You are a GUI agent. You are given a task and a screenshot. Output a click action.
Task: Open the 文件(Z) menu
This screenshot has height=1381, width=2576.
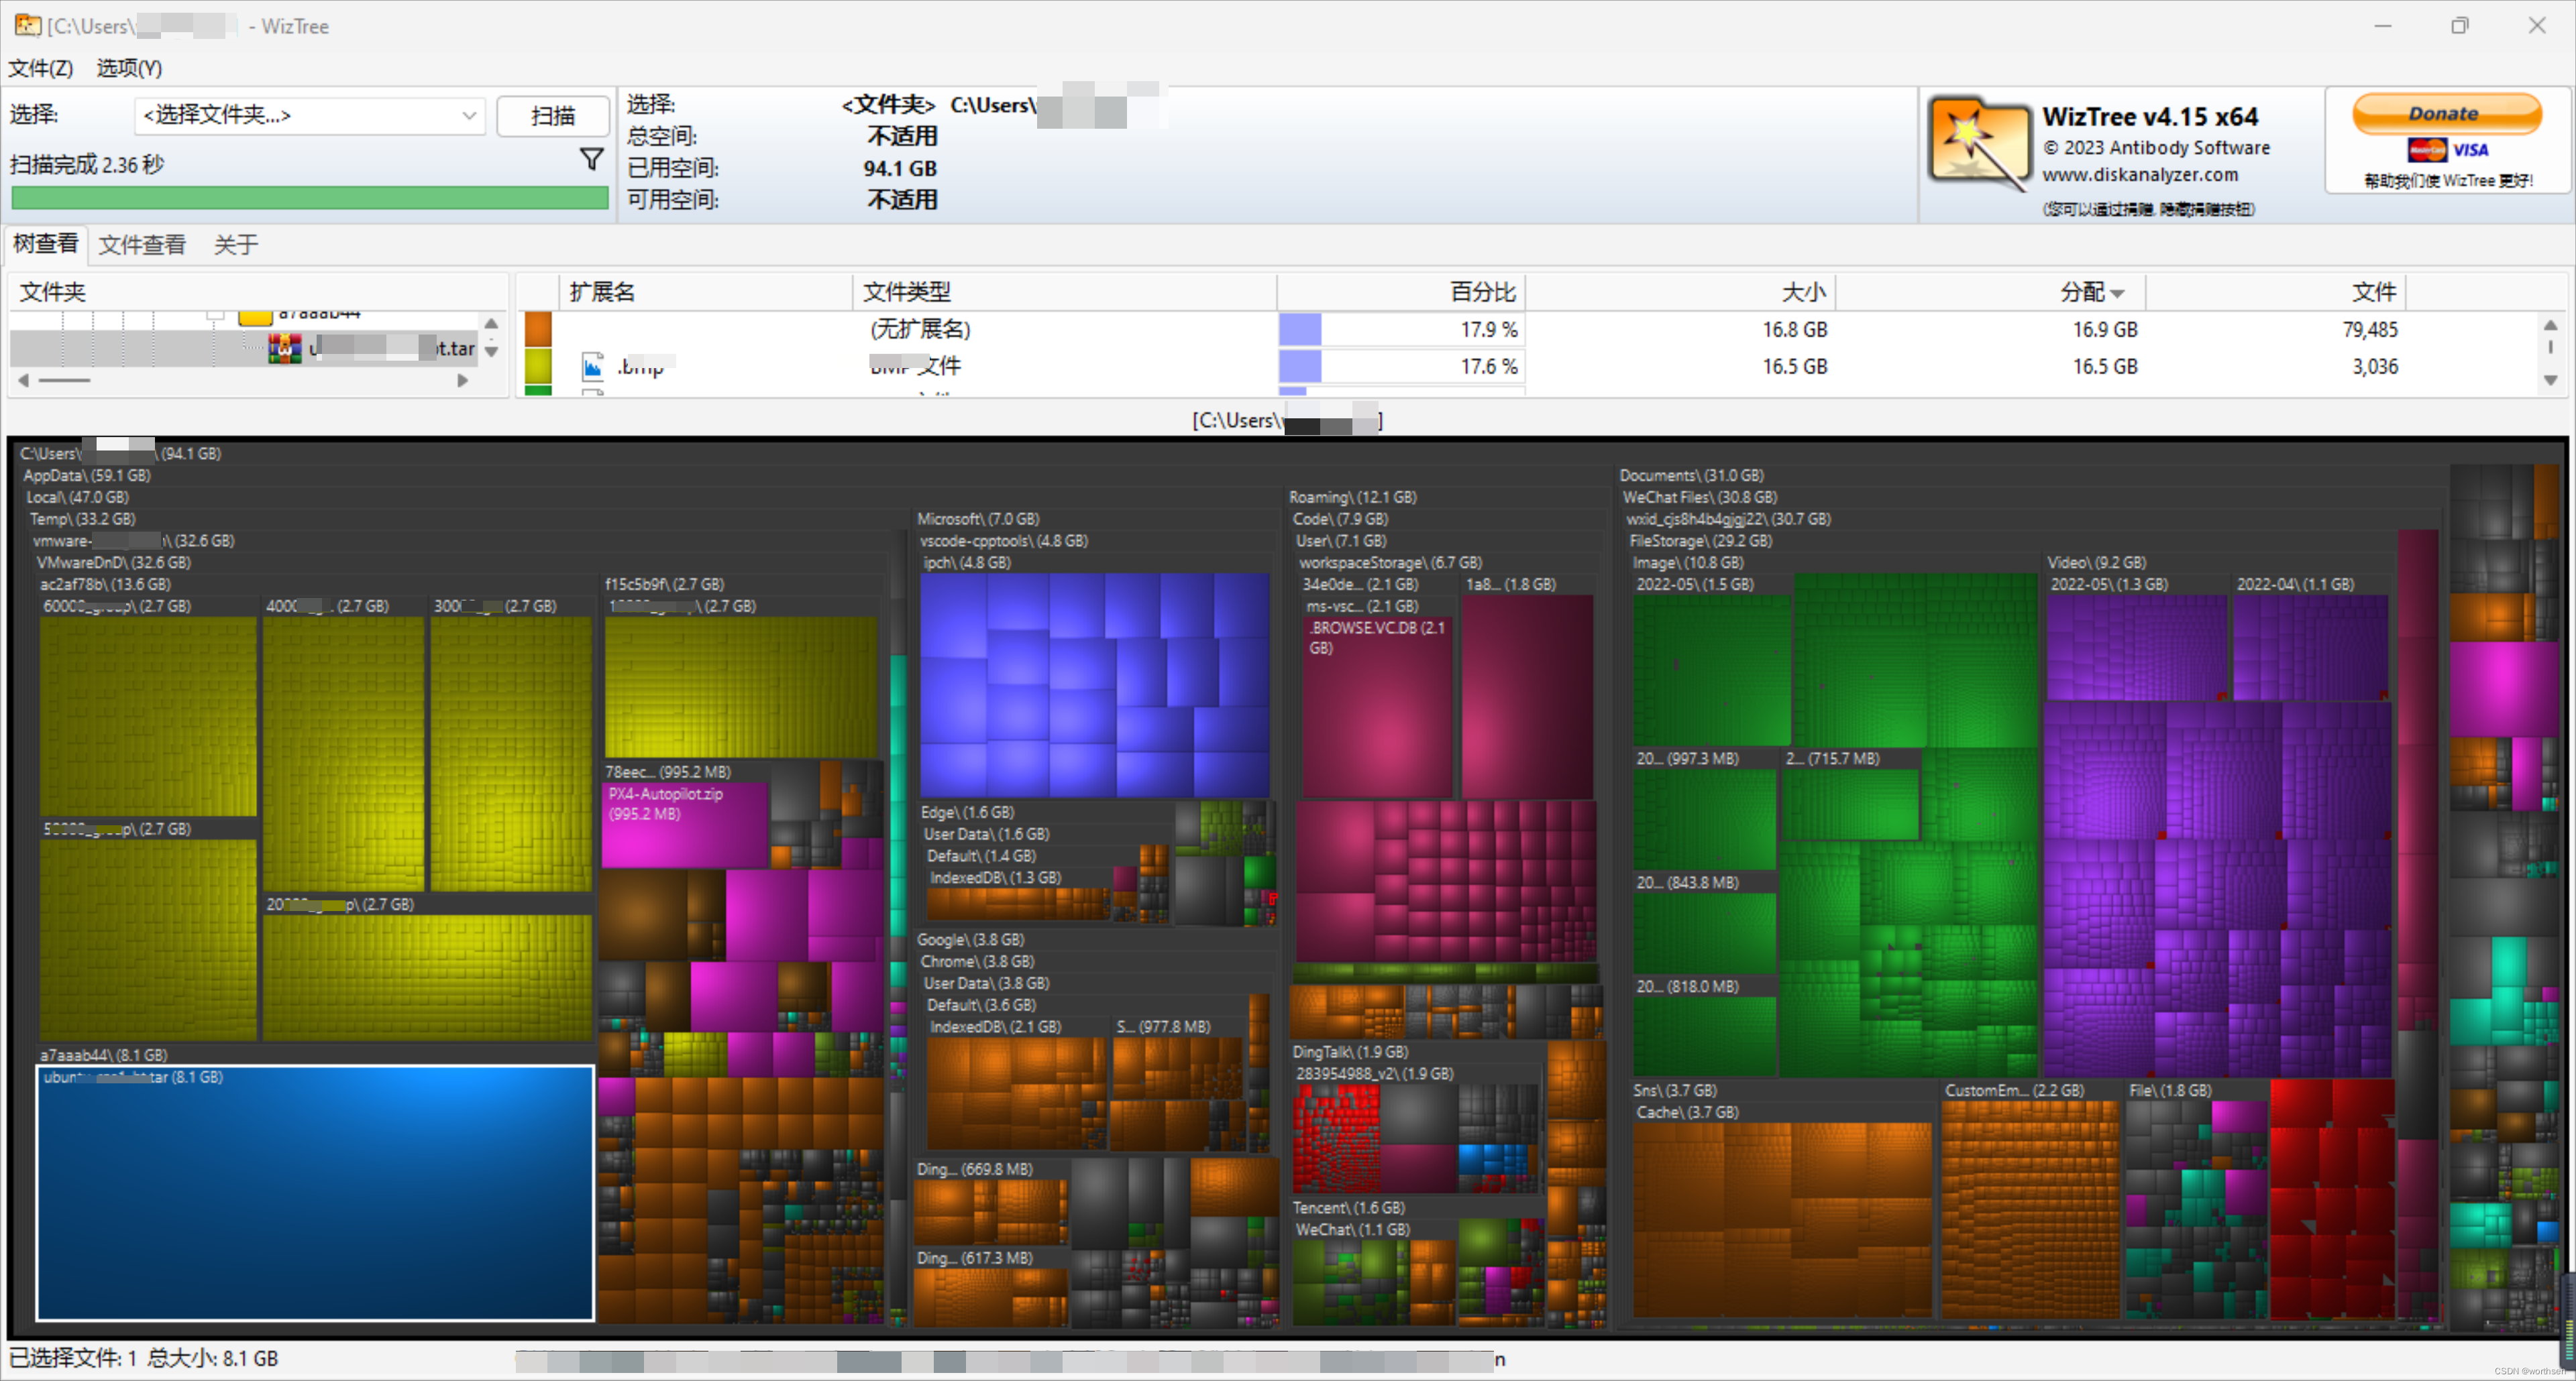point(41,68)
